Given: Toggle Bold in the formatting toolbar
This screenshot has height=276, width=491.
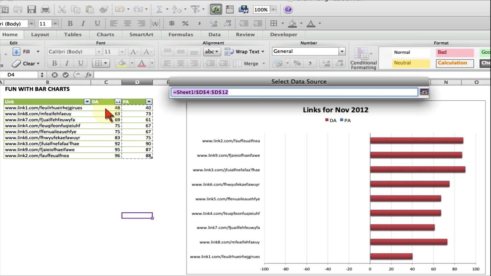Looking at the screenshot, I should click(x=70, y=23).
